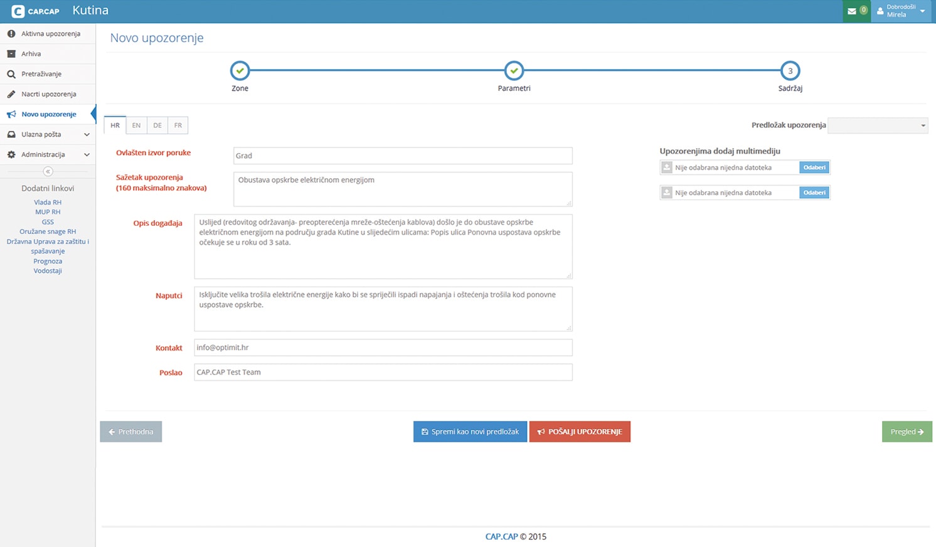Open the Predložak upozorenja dropdown

(x=878, y=125)
